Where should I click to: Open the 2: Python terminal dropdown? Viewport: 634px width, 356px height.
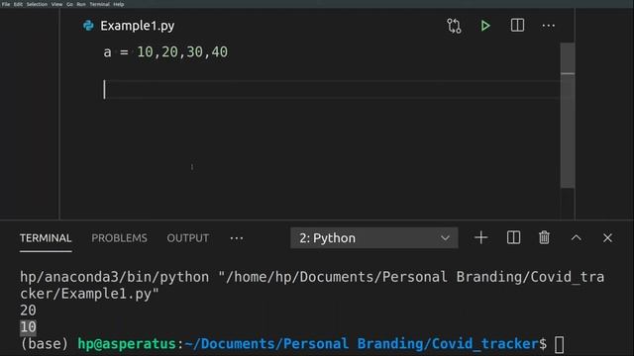coord(374,238)
